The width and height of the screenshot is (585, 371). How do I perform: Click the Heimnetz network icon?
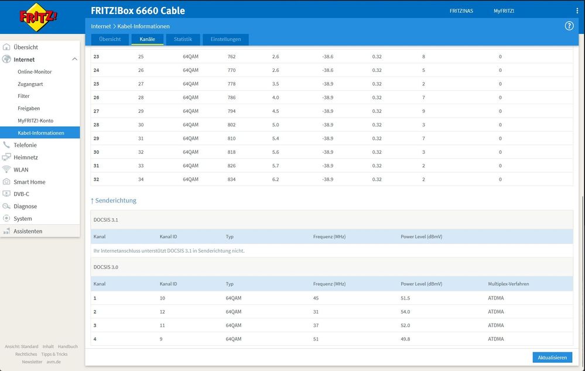pyautogui.click(x=6, y=157)
